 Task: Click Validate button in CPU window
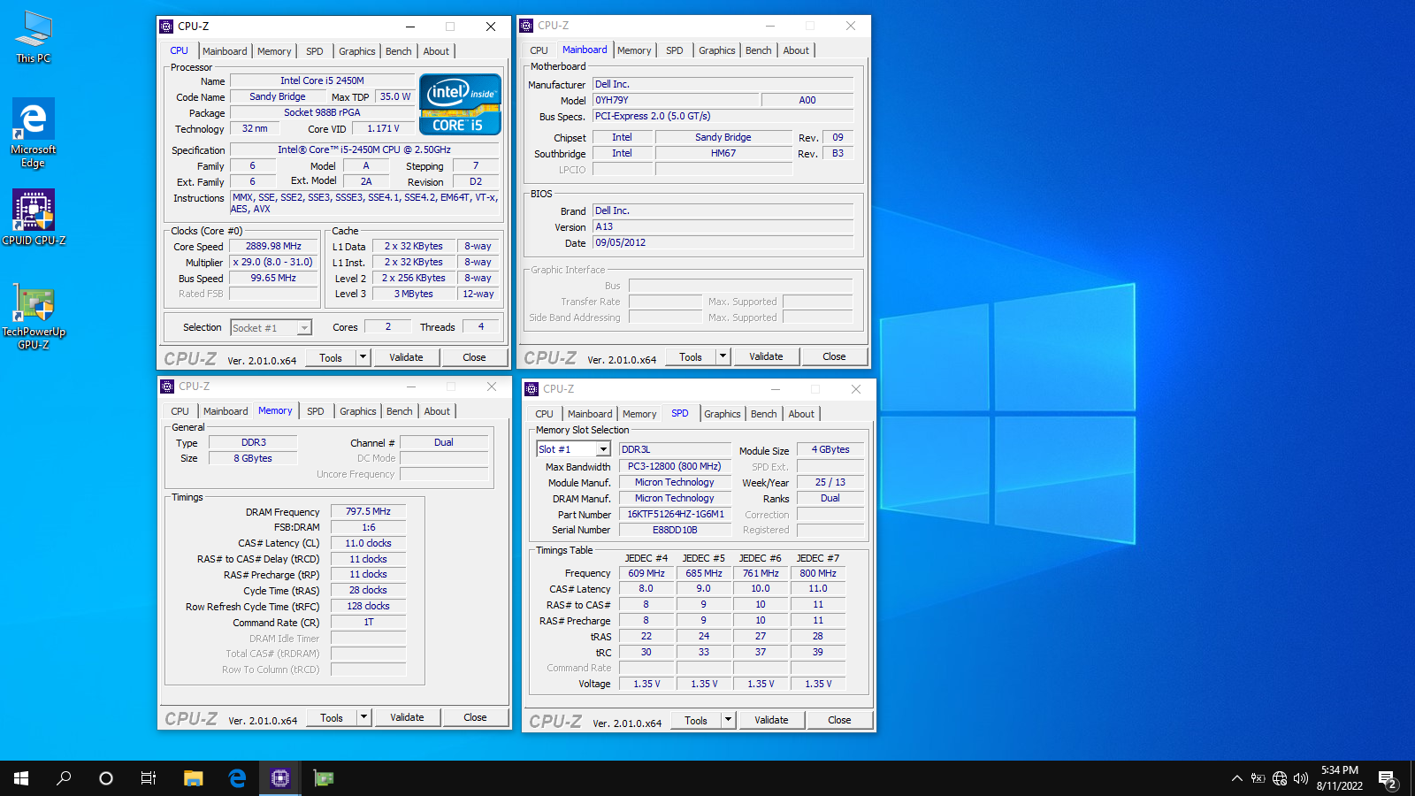pos(406,357)
